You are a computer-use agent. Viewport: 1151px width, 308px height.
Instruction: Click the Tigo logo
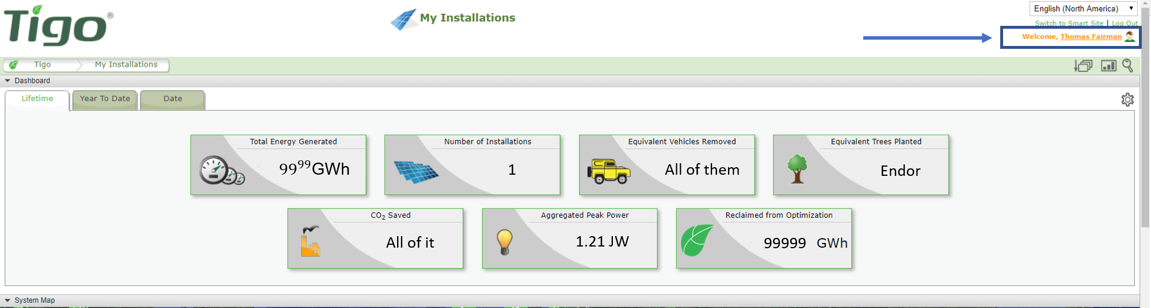(58, 25)
